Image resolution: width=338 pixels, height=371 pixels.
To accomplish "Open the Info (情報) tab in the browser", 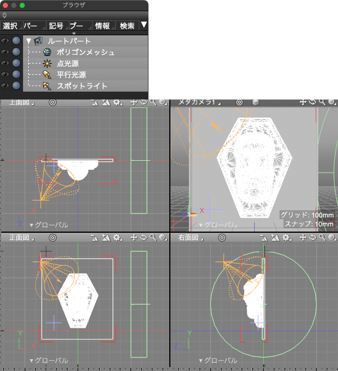I will coord(102,26).
